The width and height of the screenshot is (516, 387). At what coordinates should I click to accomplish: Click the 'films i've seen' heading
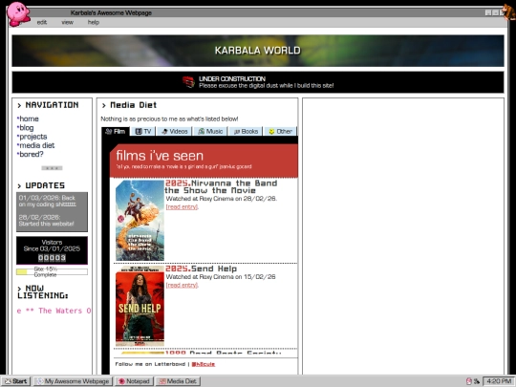pyautogui.click(x=160, y=156)
